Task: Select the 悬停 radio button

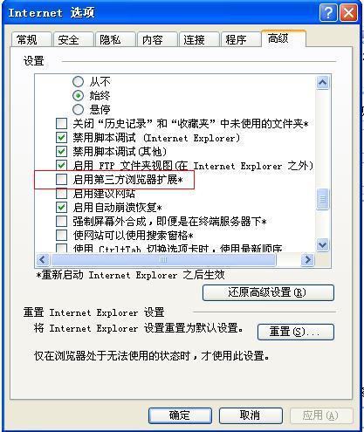Action: point(78,110)
